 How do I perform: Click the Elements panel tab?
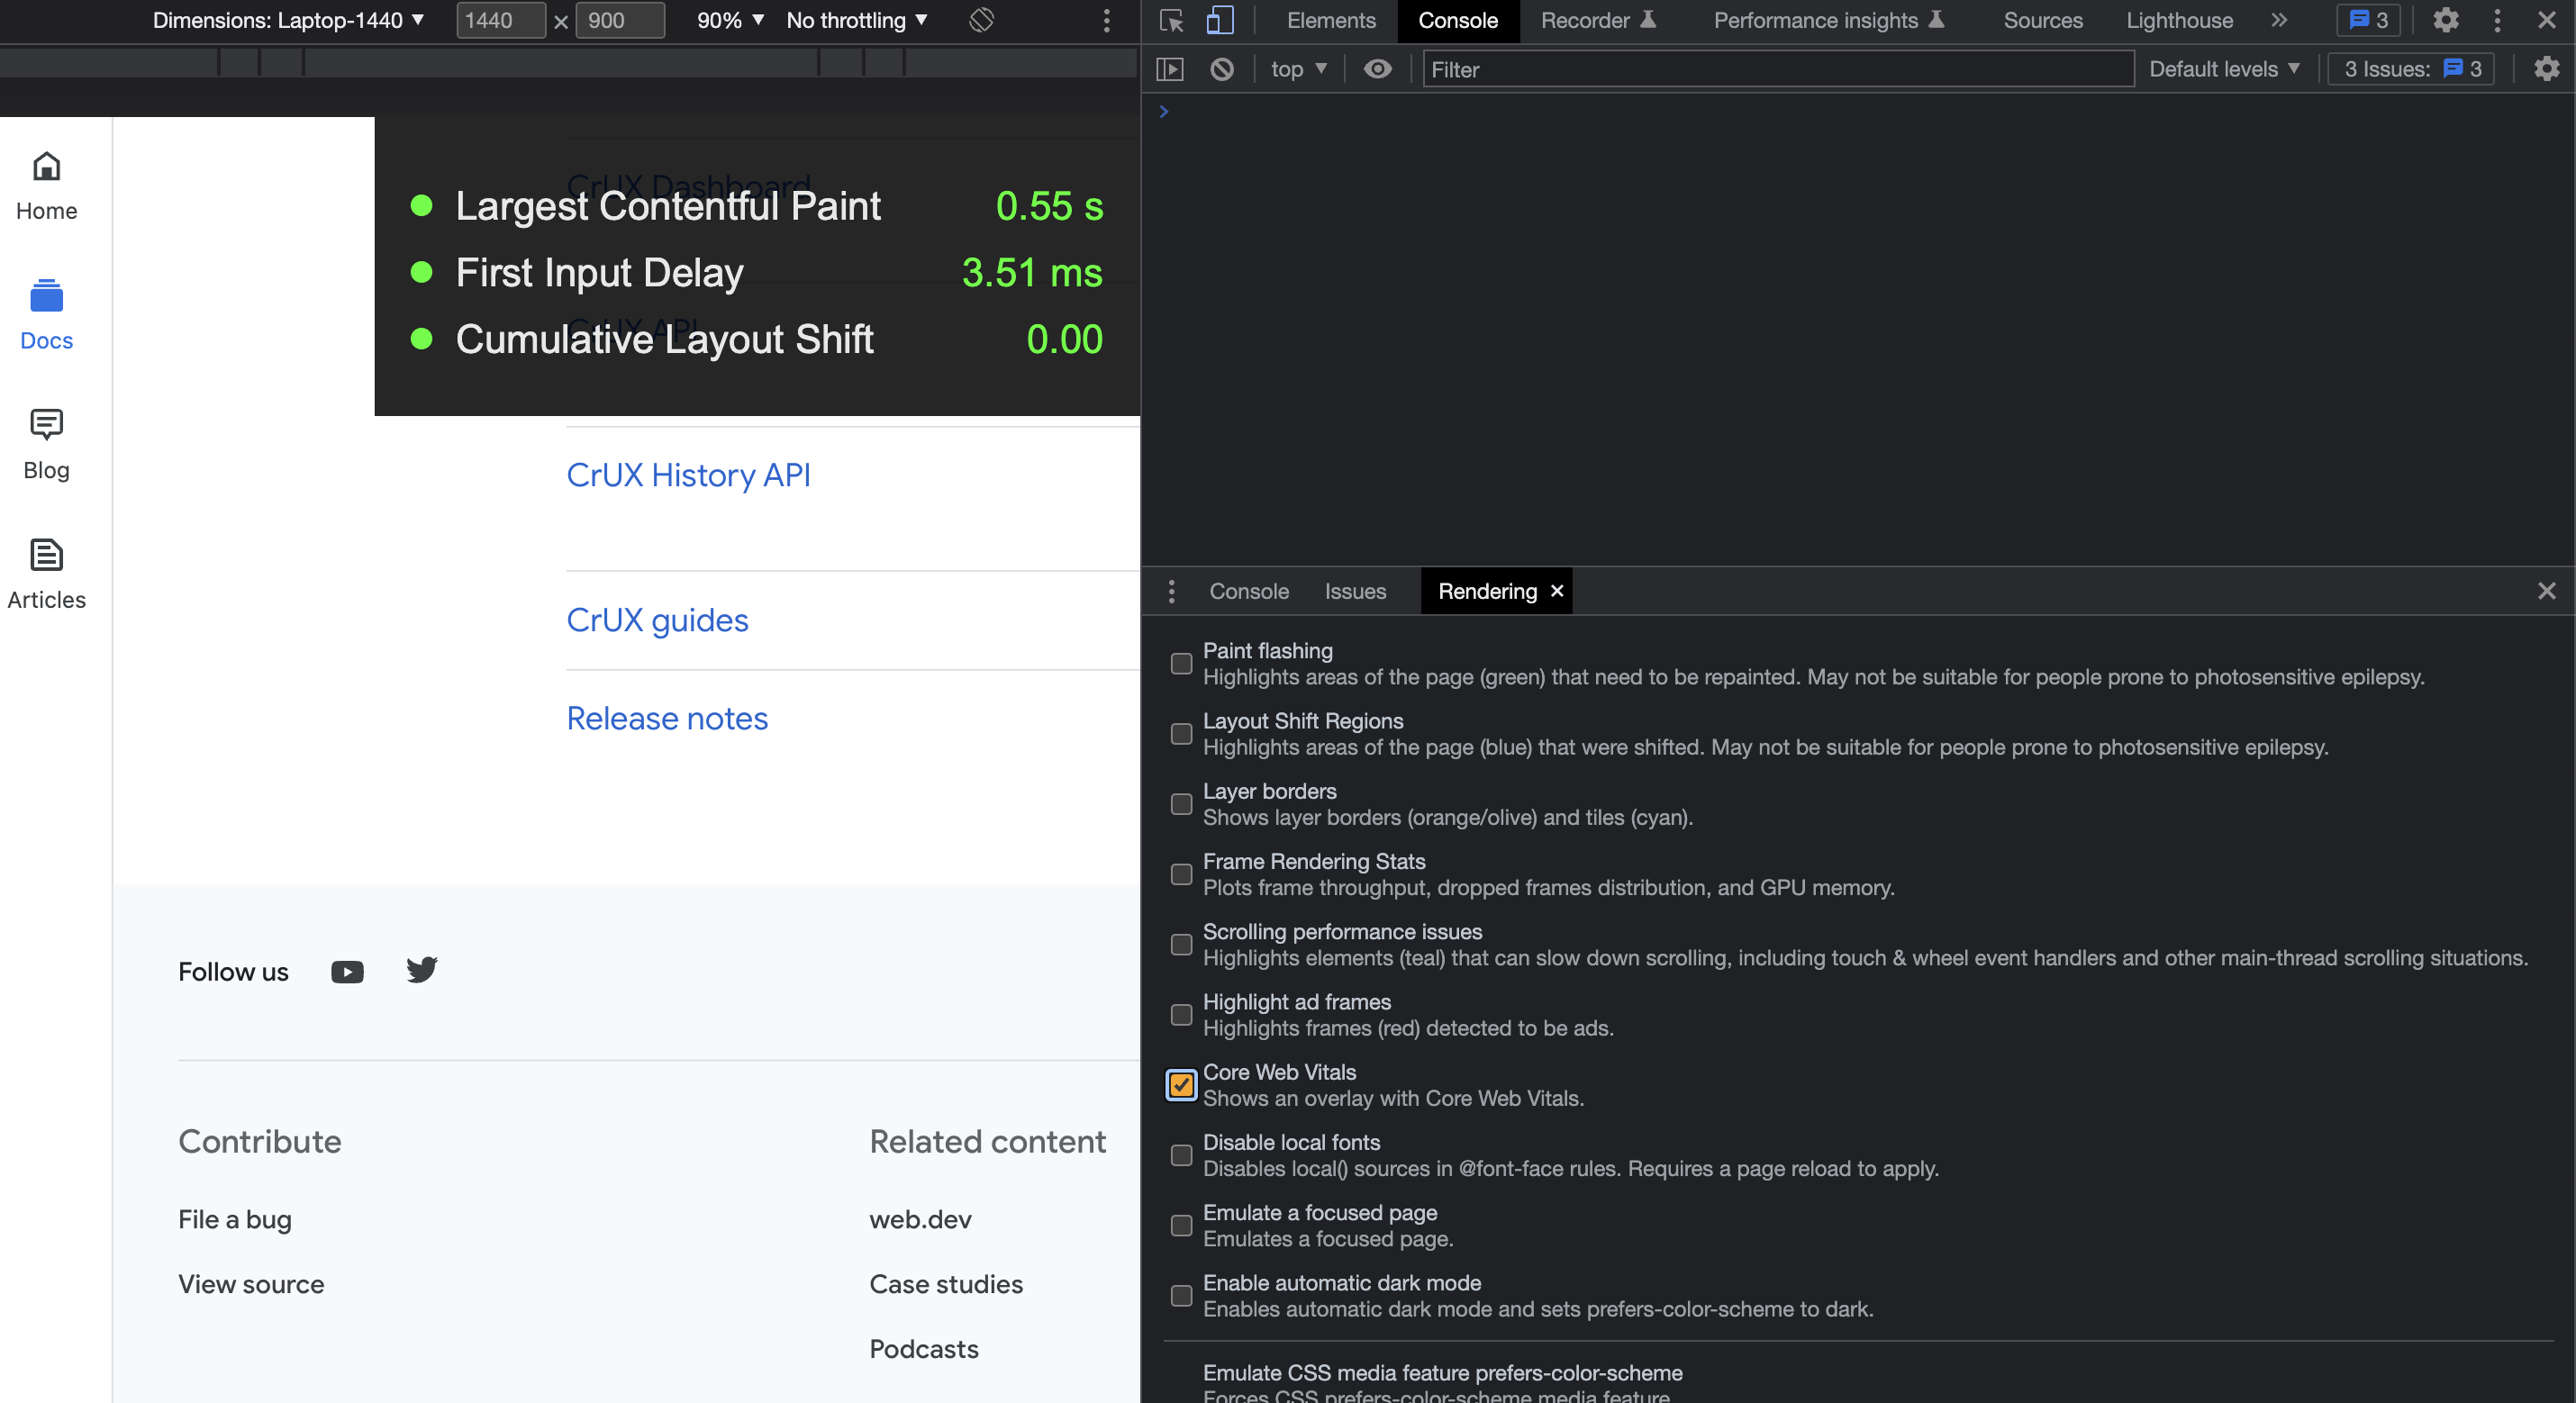(1329, 21)
